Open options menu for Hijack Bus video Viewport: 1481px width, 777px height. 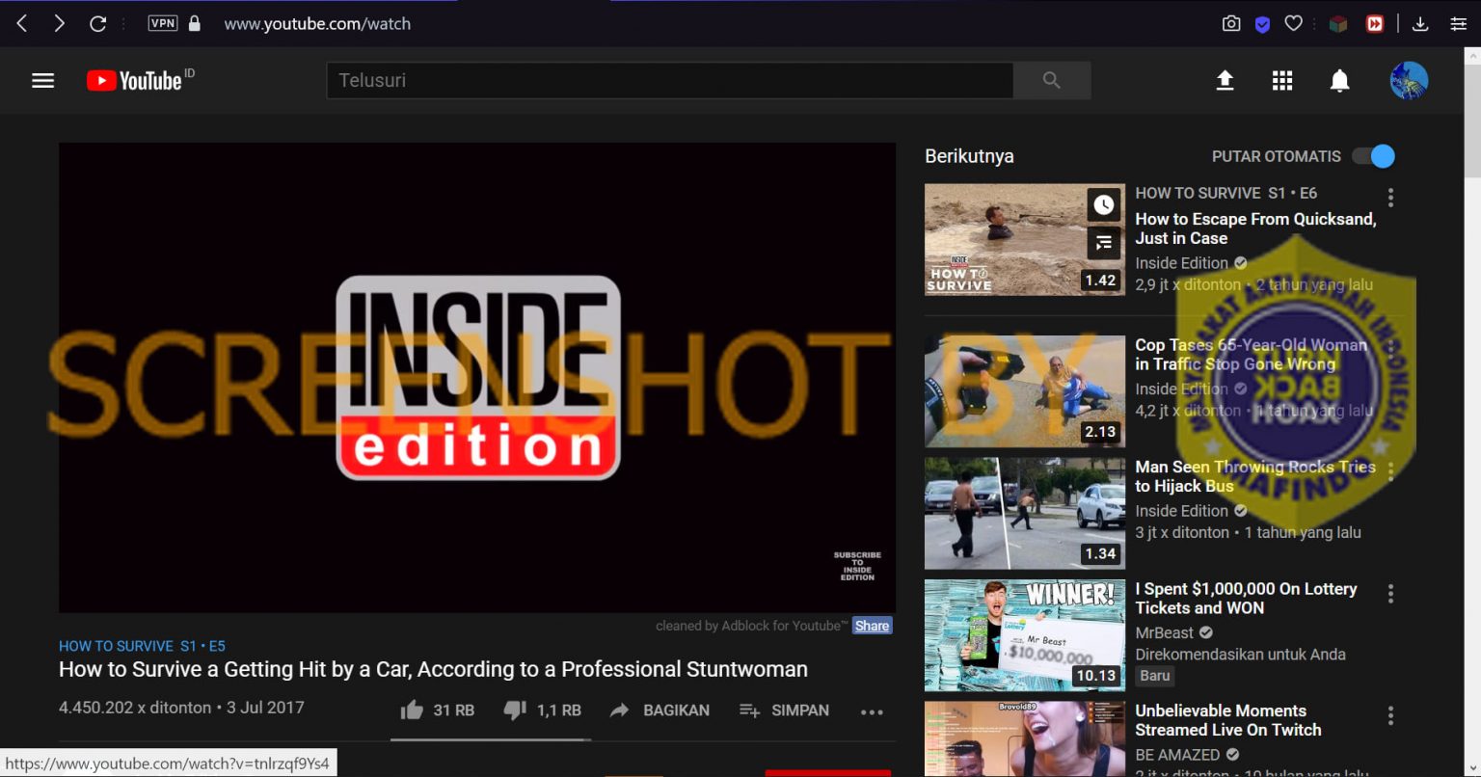(1390, 471)
